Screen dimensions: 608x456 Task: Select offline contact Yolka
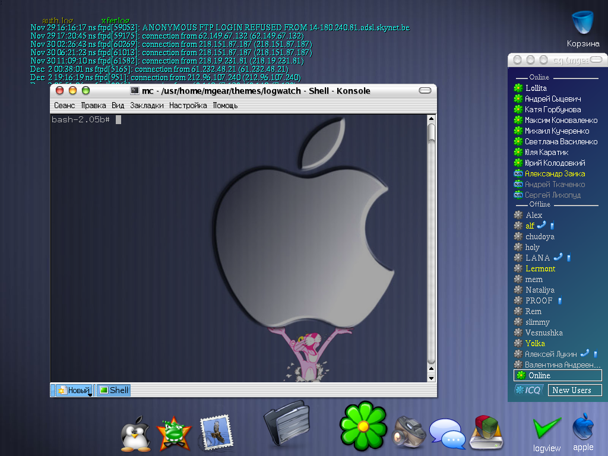tap(535, 343)
